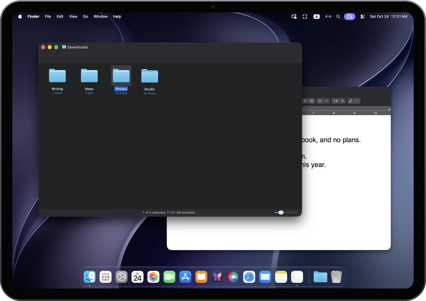Image resolution: width=426 pixels, height=301 pixels.
Task: Open System Settings gear in Dock
Action: 121,277
